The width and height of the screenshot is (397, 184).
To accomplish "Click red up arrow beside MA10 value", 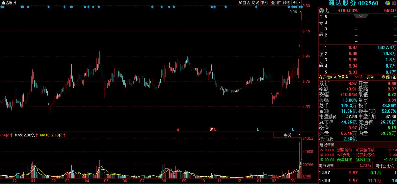I will 64,135.
